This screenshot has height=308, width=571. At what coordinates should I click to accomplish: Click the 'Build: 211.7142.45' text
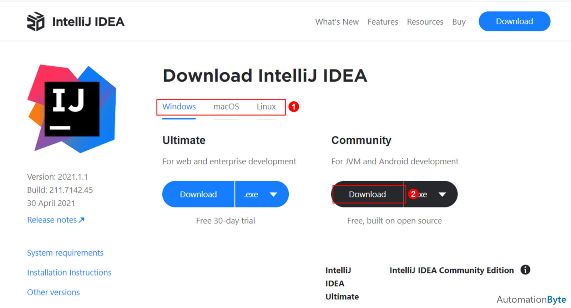click(x=60, y=190)
